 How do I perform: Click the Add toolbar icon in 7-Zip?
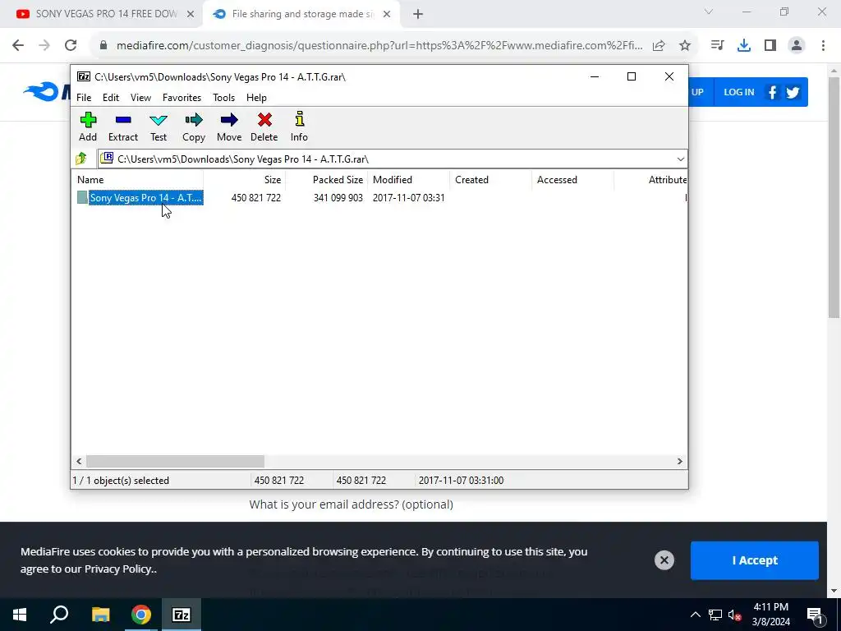(x=88, y=127)
